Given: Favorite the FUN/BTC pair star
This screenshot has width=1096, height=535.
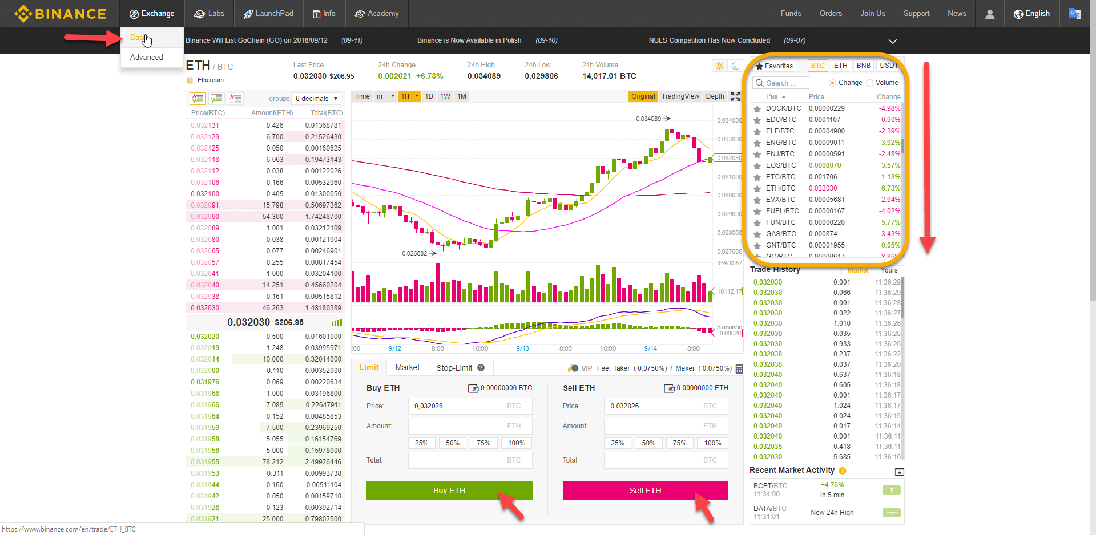Looking at the screenshot, I should [x=757, y=222].
